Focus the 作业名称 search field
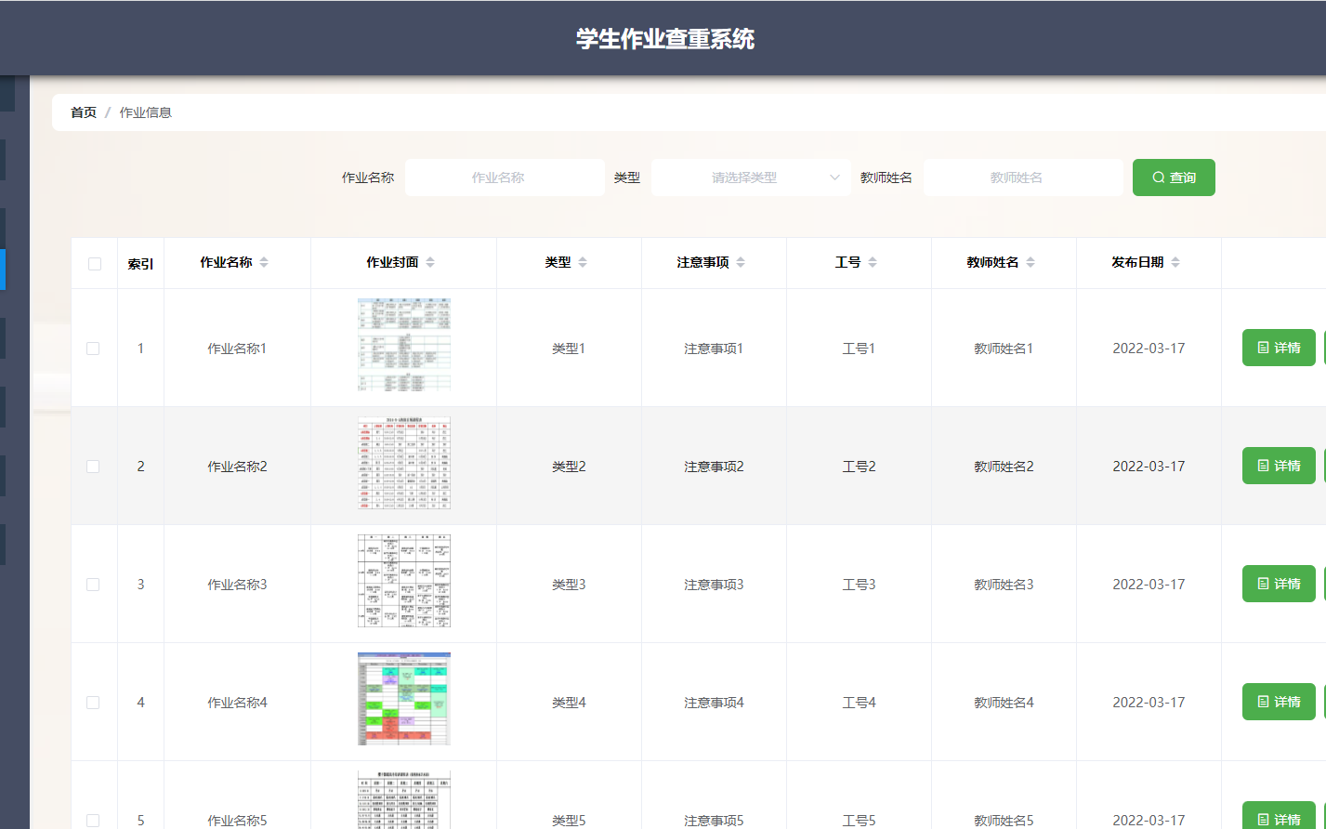This screenshot has height=829, width=1326. 505,178
